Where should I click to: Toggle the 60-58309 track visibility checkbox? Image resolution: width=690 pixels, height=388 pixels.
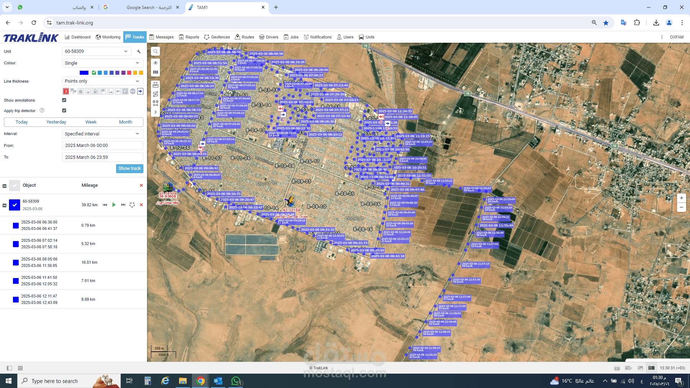pos(14,205)
